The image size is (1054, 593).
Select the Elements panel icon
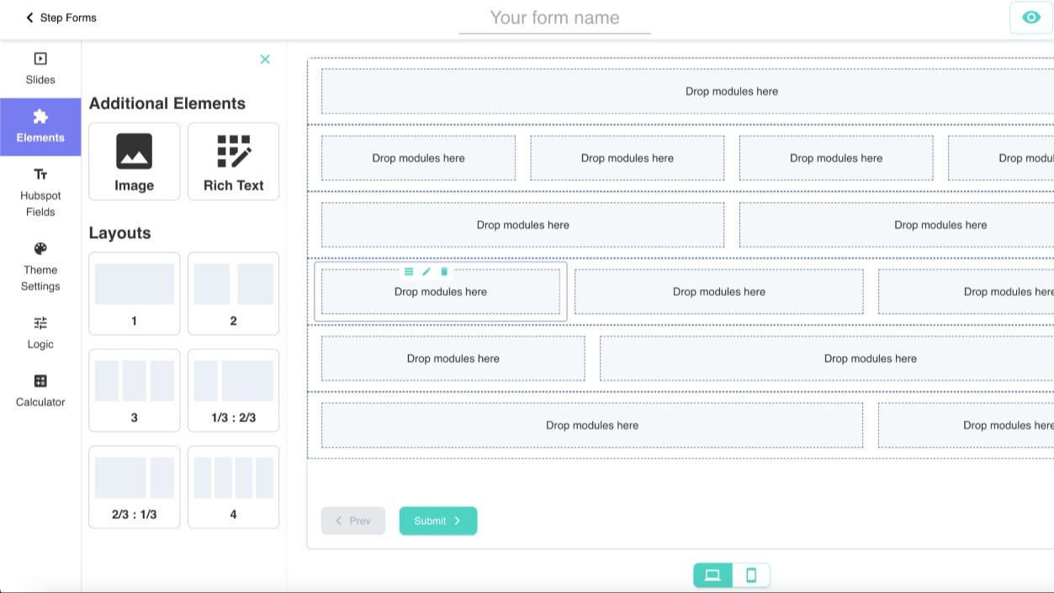[x=40, y=126]
